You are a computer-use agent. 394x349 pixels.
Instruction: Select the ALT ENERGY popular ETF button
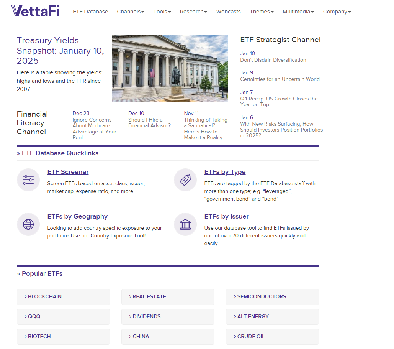pos(272,316)
